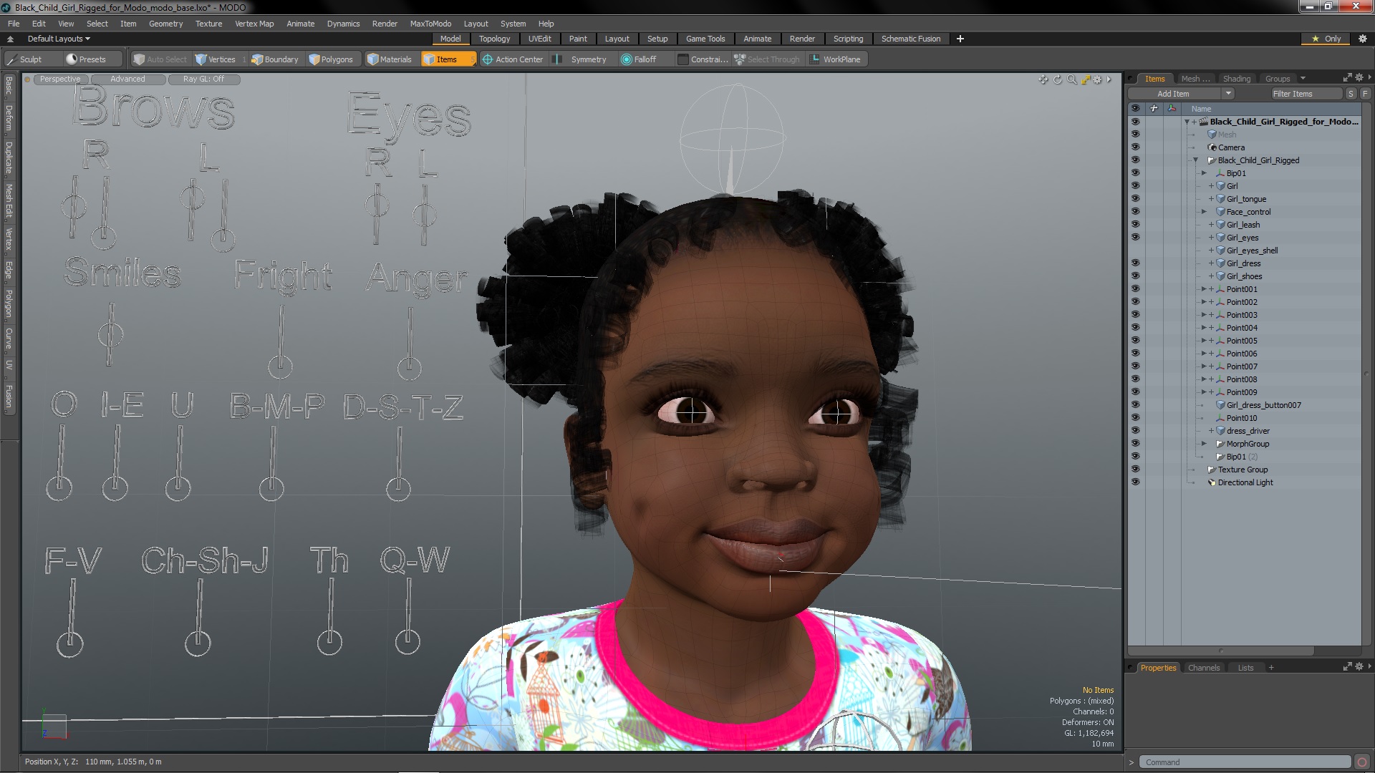Toggle visibility of Face_control
1375x773 pixels.
click(x=1135, y=212)
